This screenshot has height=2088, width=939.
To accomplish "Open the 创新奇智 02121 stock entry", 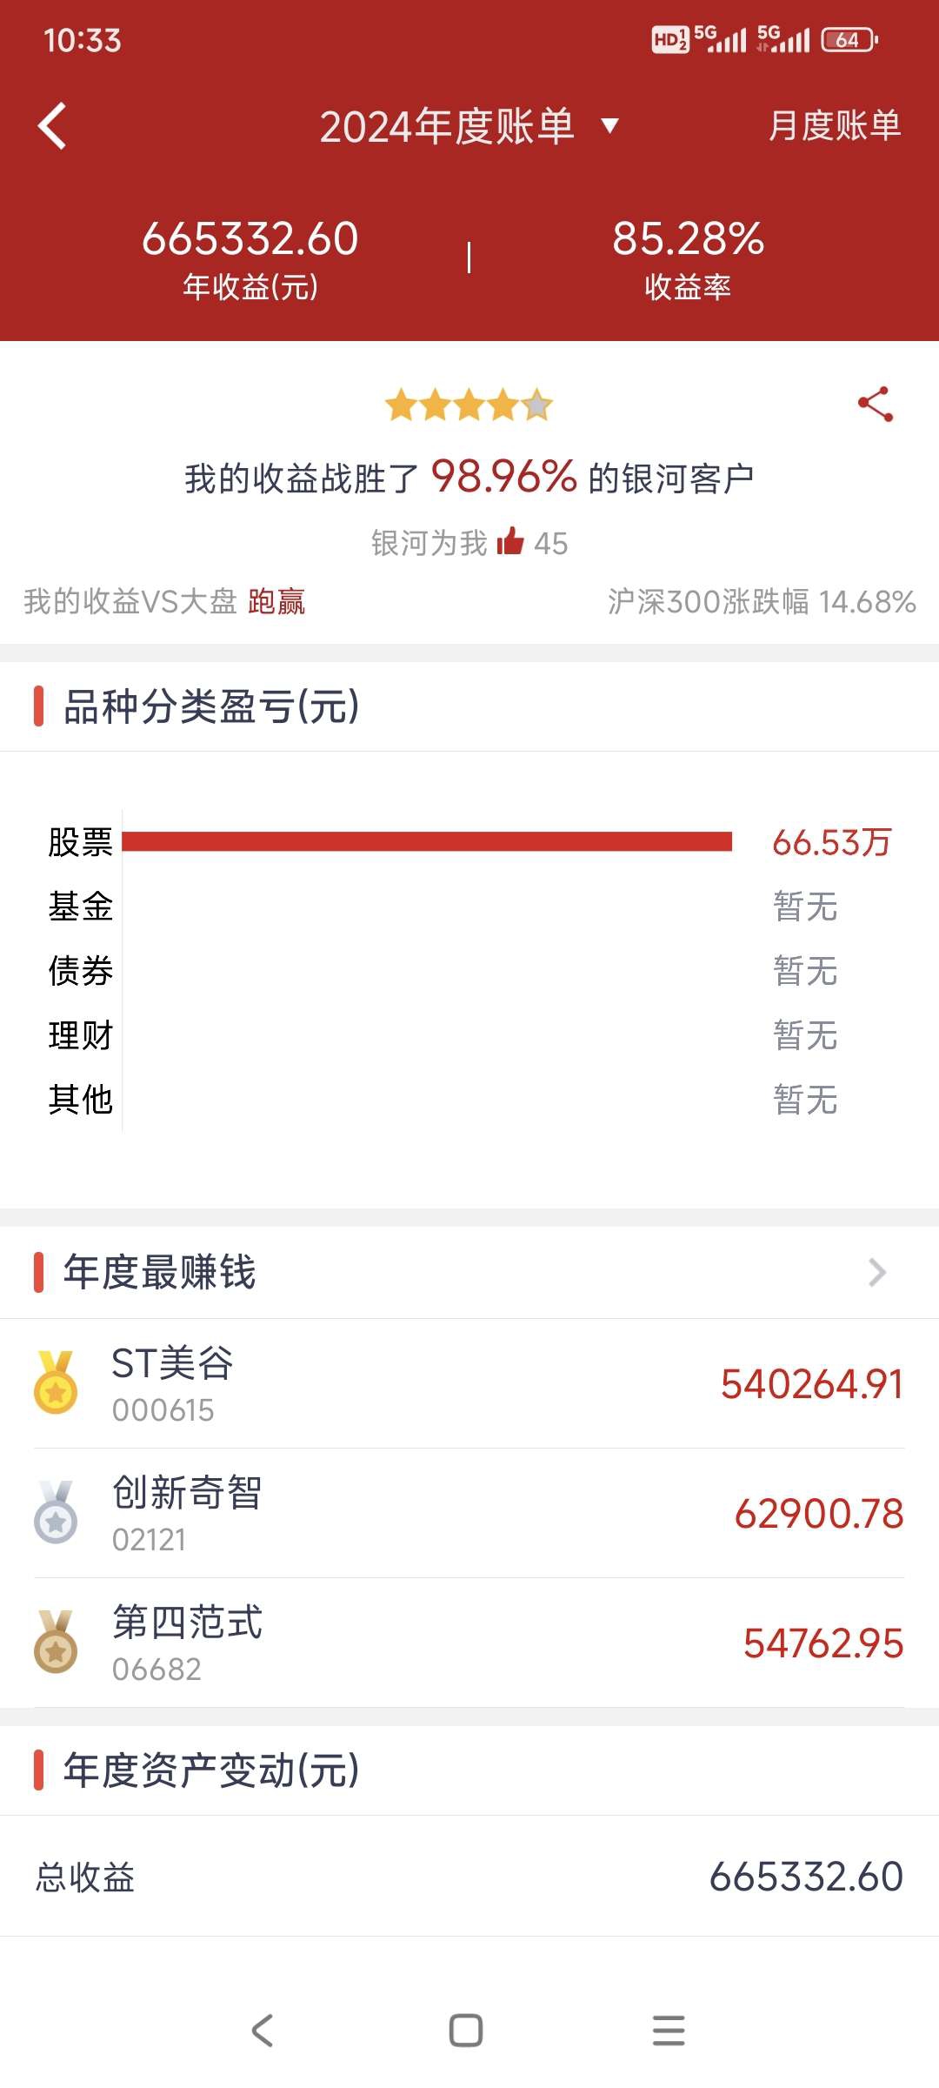I will (x=469, y=1513).
